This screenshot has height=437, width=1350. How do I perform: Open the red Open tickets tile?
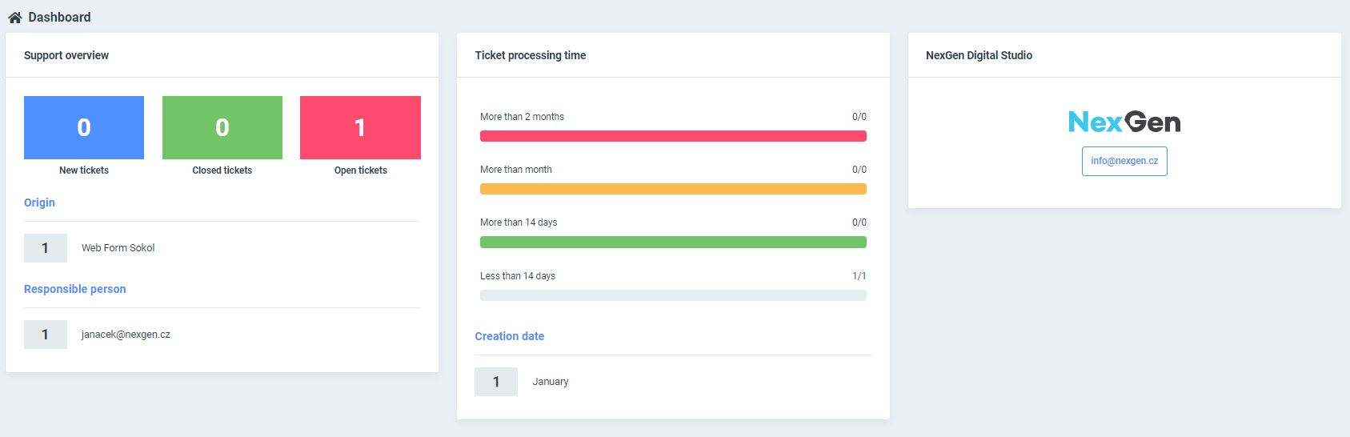point(360,127)
